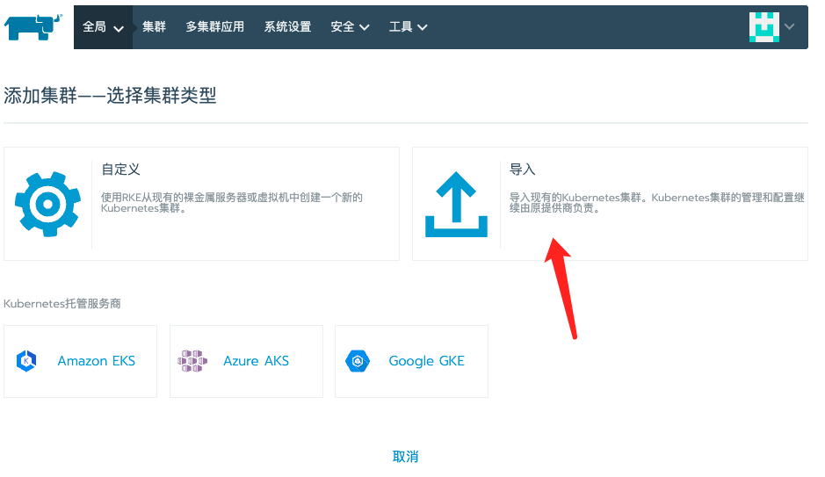Viewport: 825px width, 477px height.
Task: Select the 自定义 custom cluster title
Action: (x=120, y=170)
